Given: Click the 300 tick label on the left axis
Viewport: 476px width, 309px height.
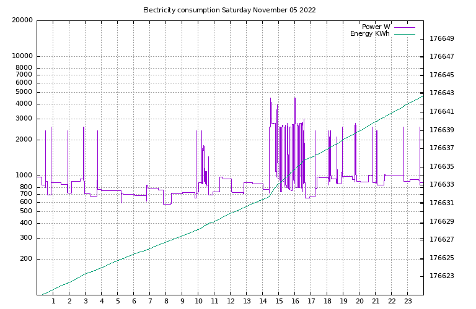Looking at the screenshot, I should (x=26, y=238).
